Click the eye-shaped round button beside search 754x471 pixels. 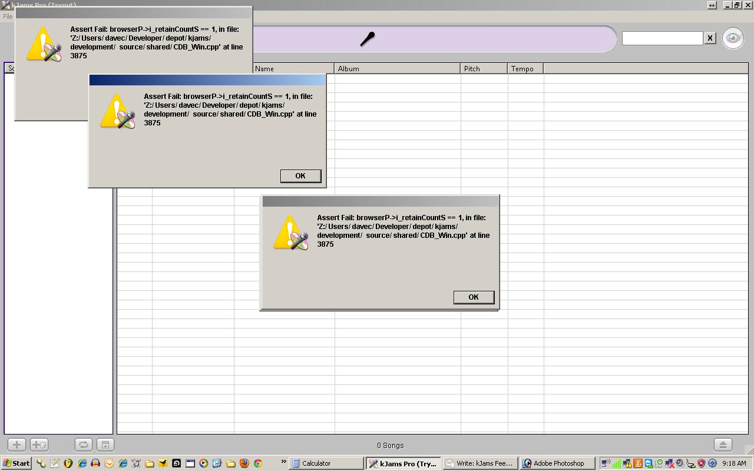point(733,38)
